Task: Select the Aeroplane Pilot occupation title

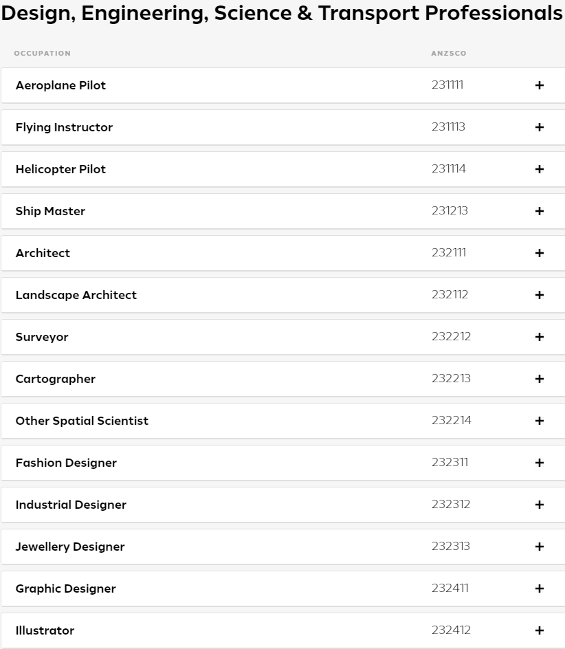Action: [60, 85]
